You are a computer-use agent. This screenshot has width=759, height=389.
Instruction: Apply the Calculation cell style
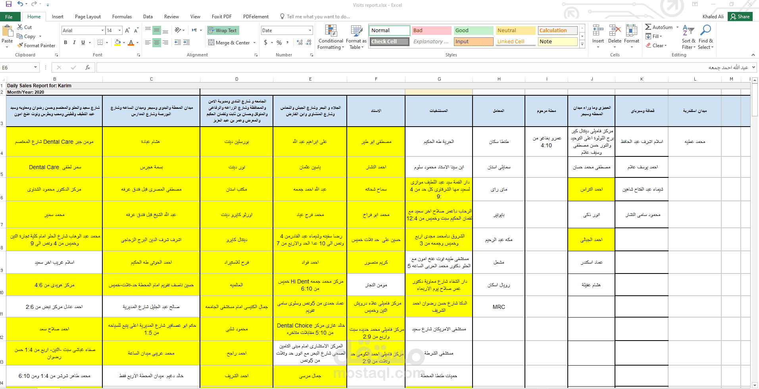557,30
